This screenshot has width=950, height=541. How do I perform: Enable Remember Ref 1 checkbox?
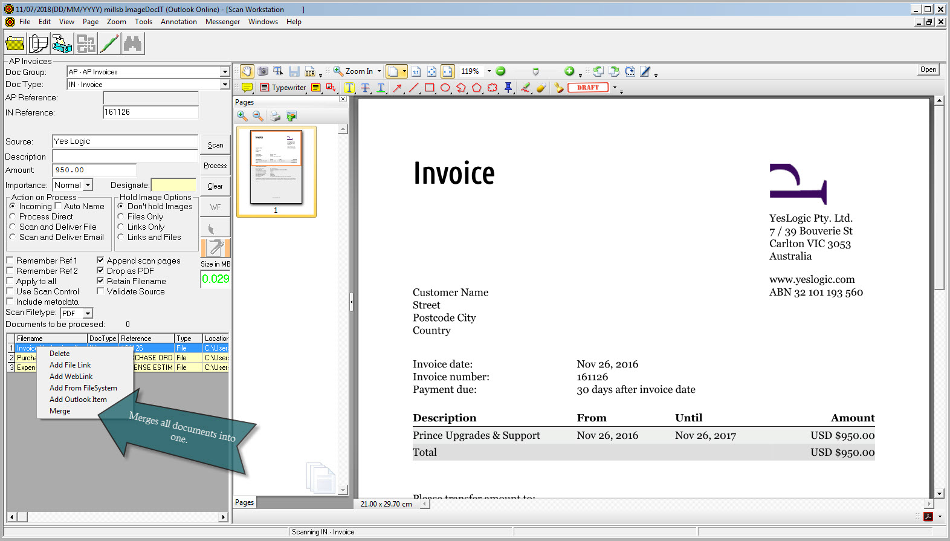pos(10,261)
